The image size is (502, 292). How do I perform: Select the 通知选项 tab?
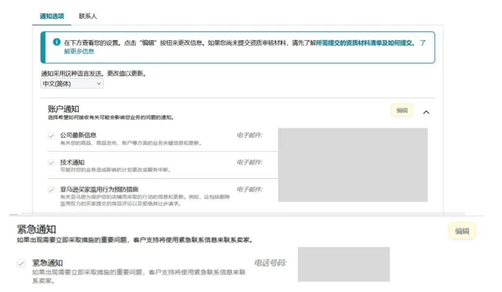click(x=51, y=16)
